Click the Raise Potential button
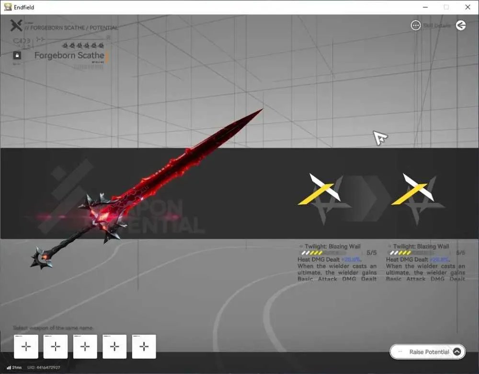The width and height of the screenshot is (479, 374). (428, 351)
